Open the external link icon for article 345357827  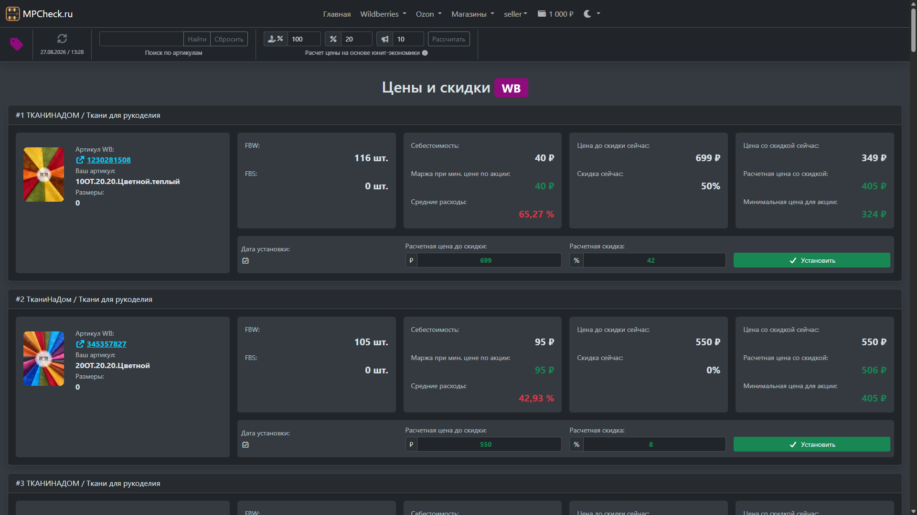(x=80, y=344)
